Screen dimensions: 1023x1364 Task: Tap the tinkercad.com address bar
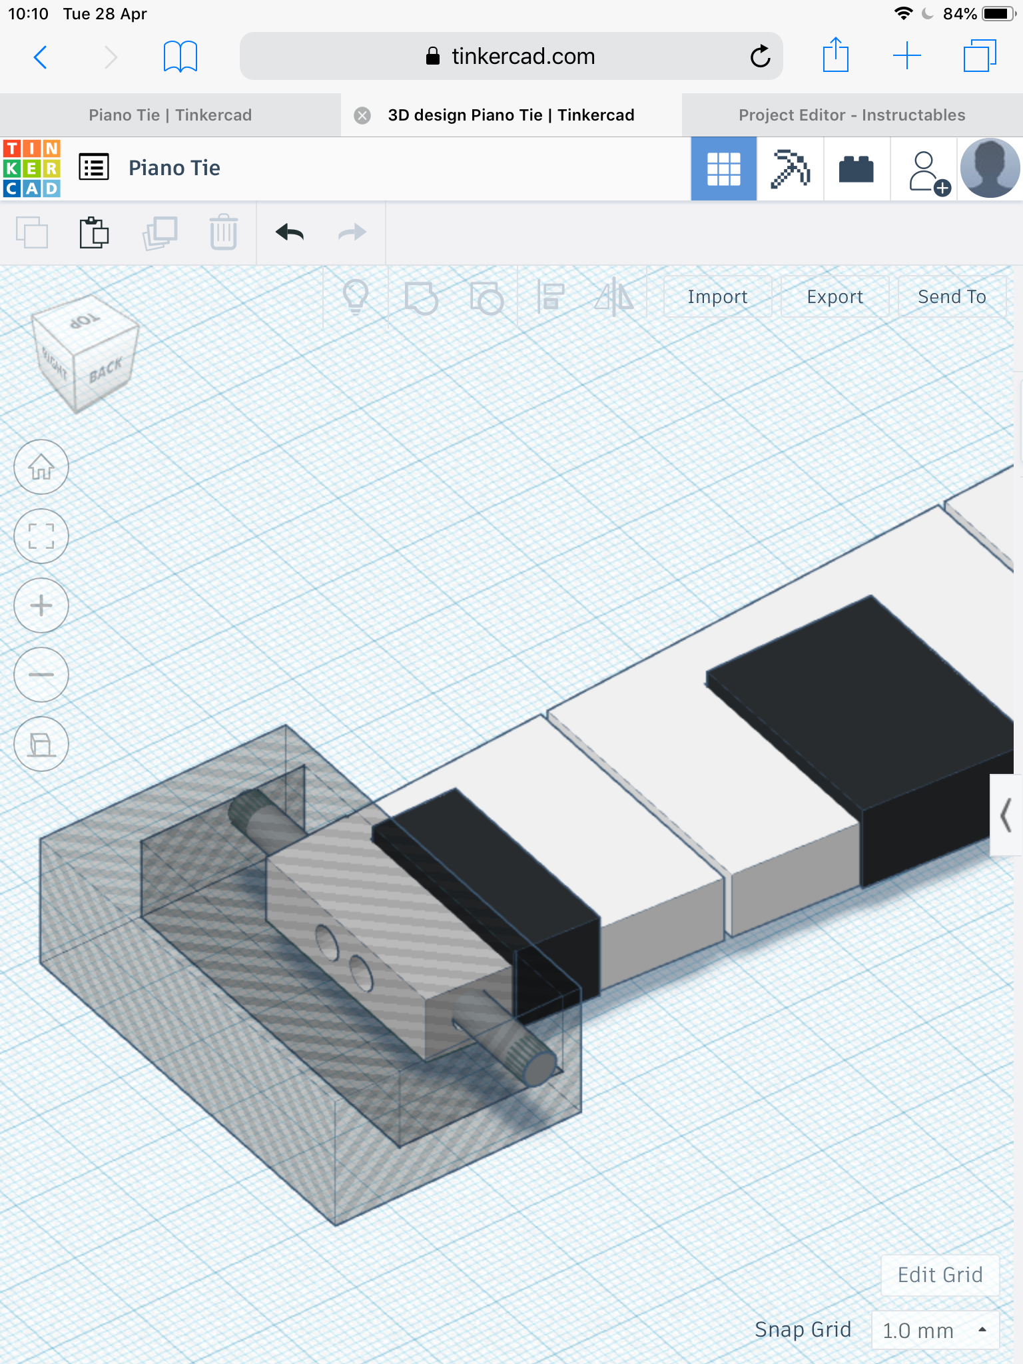point(511,56)
